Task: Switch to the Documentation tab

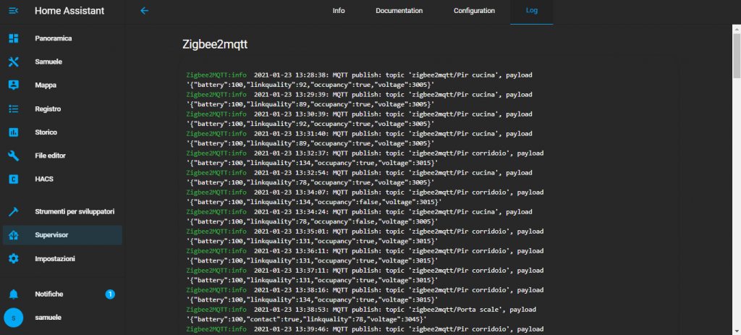Action: pos(399,11)
